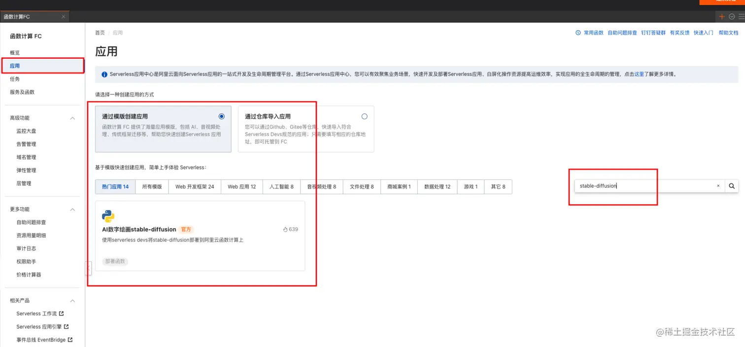745x347 pixels.
Task: Go to 监控大盘
Action: point(26,131)
